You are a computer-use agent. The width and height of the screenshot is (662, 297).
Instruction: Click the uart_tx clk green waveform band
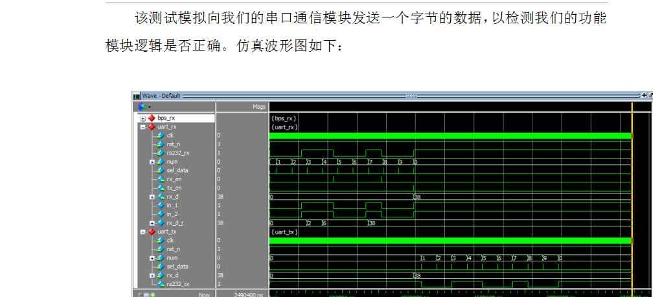click(x=450, y=241)
